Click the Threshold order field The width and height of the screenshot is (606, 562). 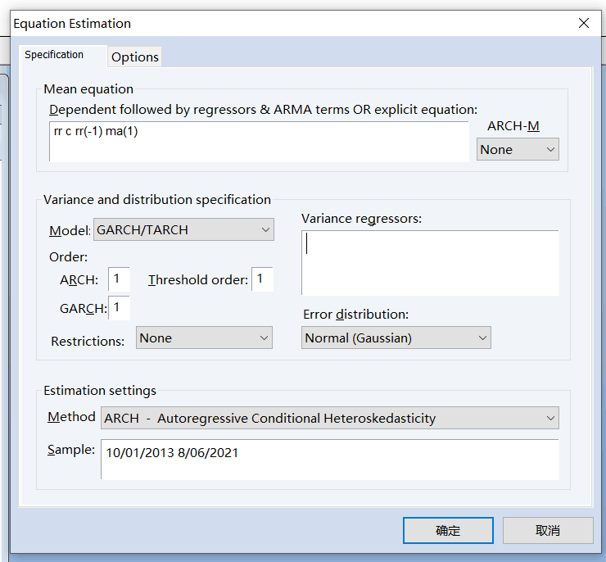click(262, 279)
